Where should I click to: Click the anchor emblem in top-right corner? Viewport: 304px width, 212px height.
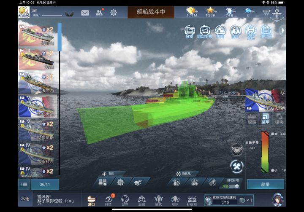point(277,14)
